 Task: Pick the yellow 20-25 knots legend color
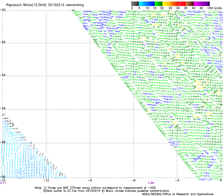coord(166,4)
